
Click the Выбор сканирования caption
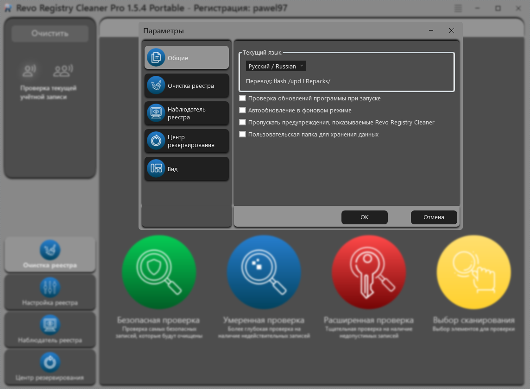point(474,320)
